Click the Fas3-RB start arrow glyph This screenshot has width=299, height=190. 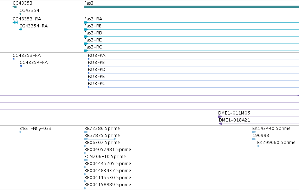(x=86, y=30)
